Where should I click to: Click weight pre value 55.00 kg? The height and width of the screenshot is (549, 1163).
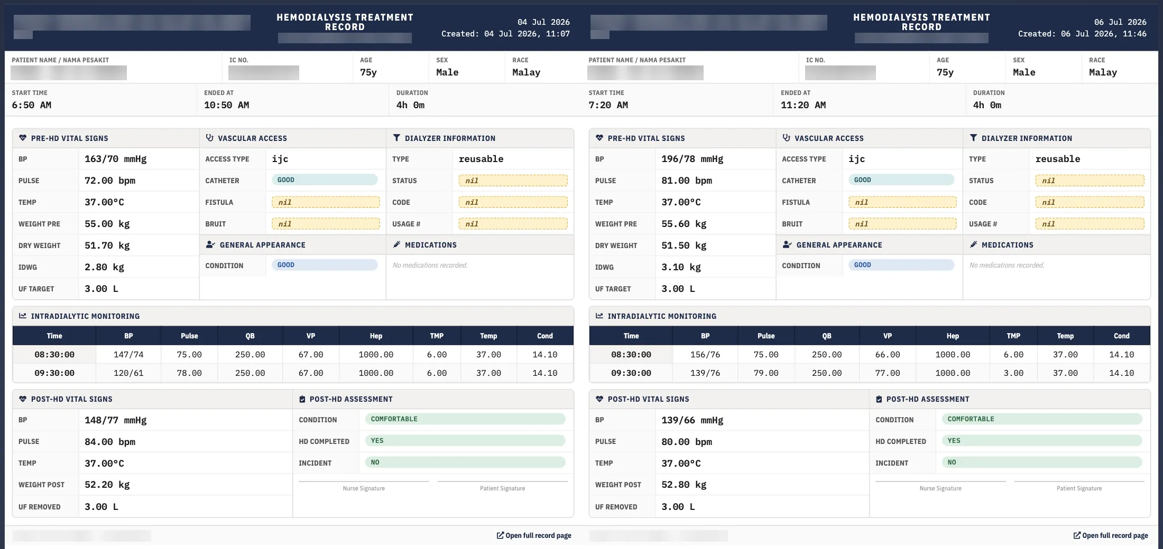107,224
